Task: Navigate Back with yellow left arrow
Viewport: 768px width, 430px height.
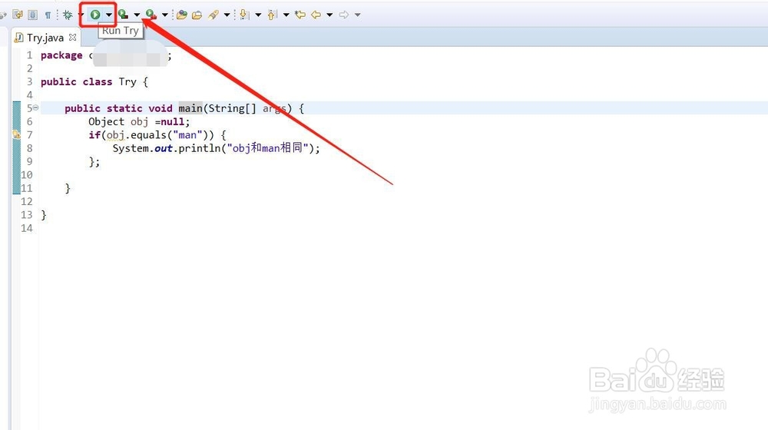Action: coord(316,15)
